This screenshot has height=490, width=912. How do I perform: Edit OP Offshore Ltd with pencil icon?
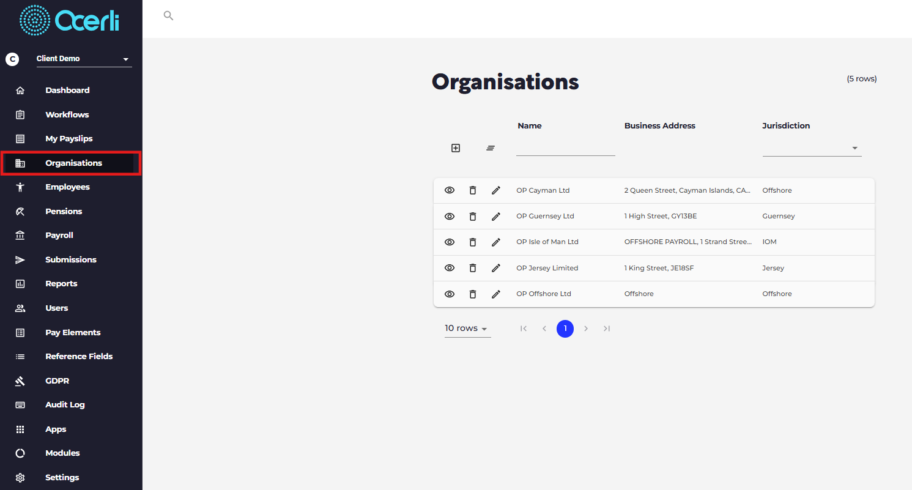tap(496, 294)
